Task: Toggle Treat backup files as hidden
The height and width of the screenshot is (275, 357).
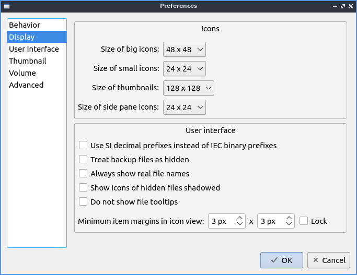Action: 83,160
